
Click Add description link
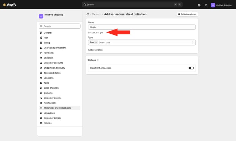coord(95,50)
